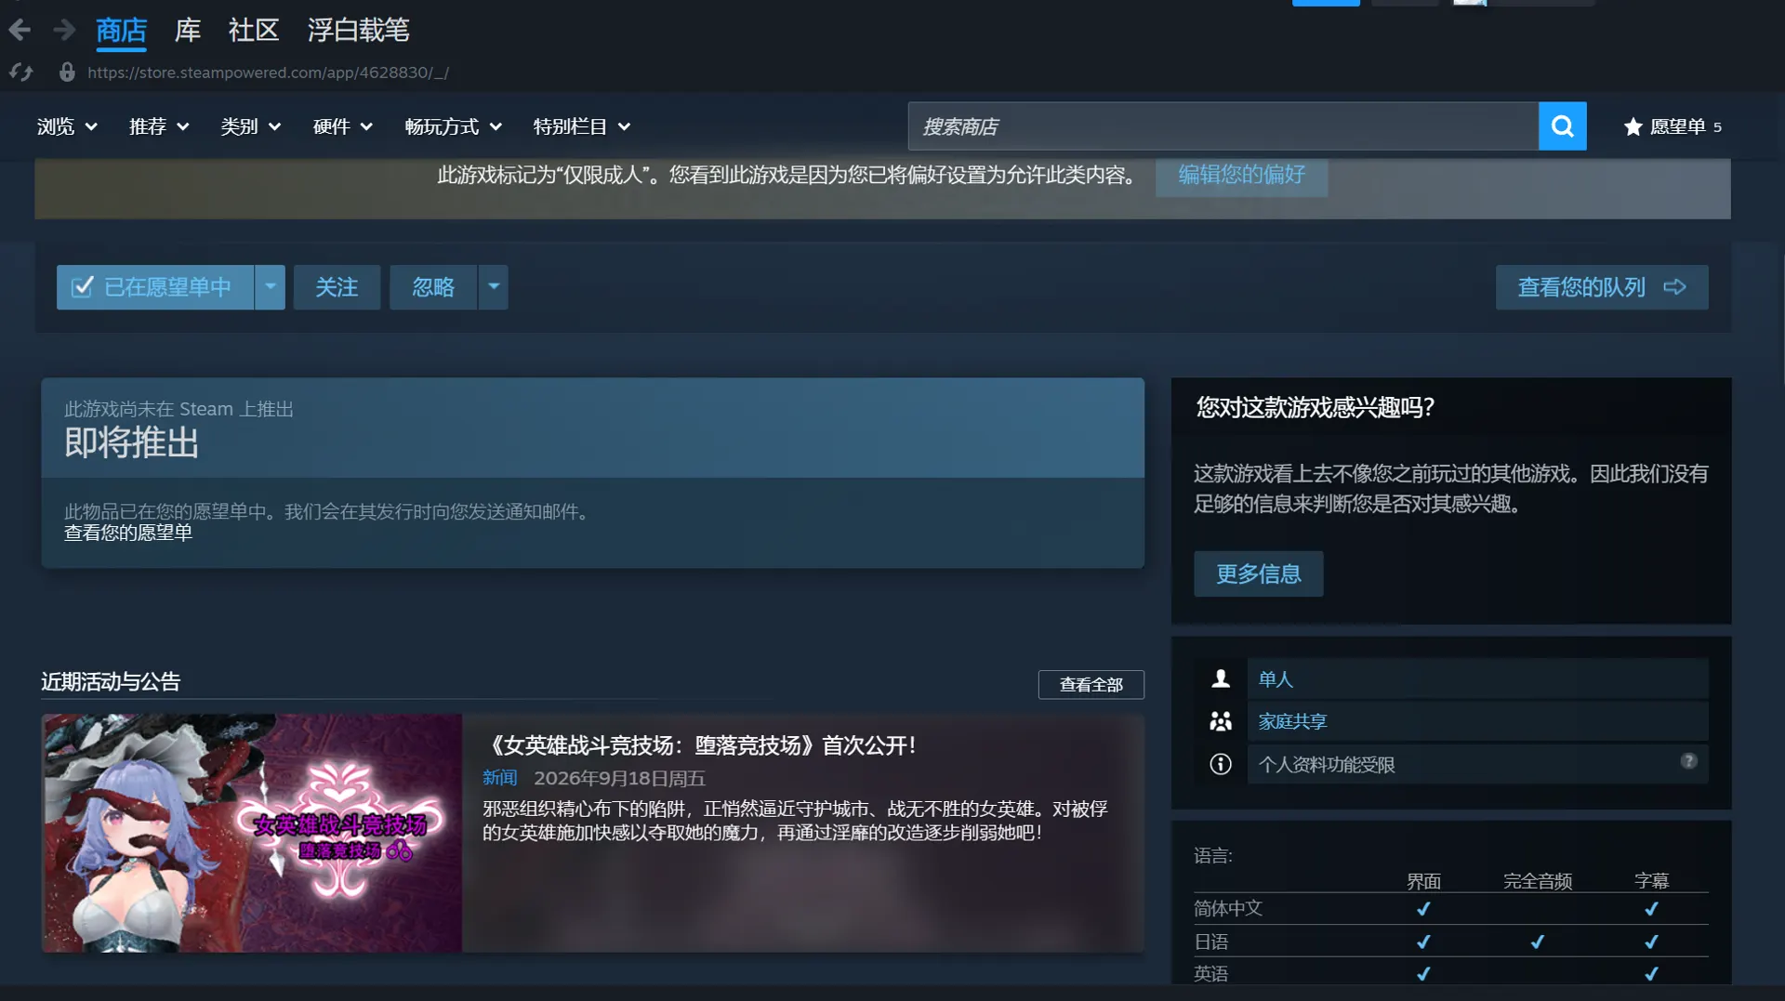Image resolution: width=1785 pixels, height=1001 pixels.
Task: Switch to the 社区 tab
Action: tap(254, 31)
